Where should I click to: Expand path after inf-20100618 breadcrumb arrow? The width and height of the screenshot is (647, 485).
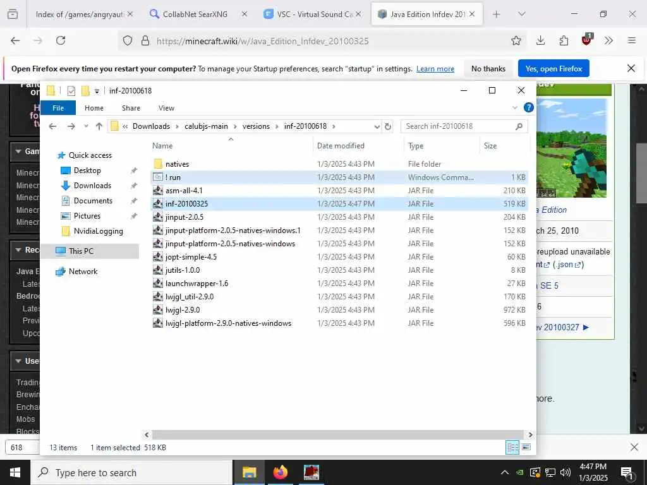coord(334,126)
